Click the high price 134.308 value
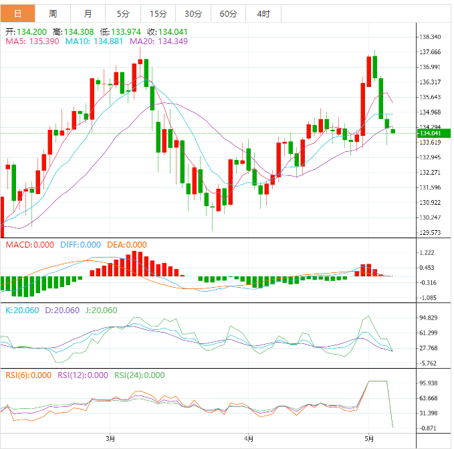This screenshot has width=454, height=449. [79, 32]
